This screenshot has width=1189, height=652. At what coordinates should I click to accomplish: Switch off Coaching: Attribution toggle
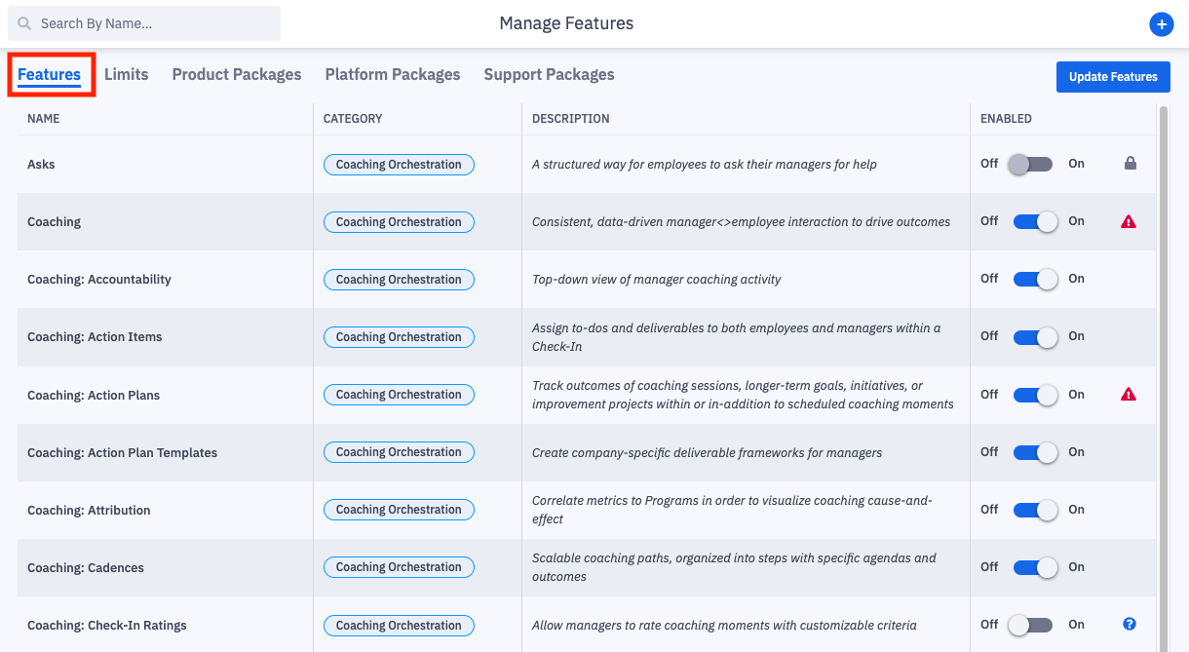point(1036,510)
